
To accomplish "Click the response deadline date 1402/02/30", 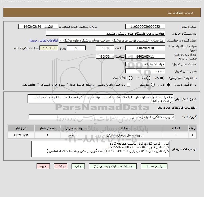I will (145, 48).
